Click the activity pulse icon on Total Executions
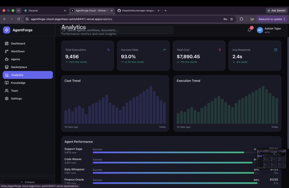The height and width of the screenshot is (188, 289). 108,50
